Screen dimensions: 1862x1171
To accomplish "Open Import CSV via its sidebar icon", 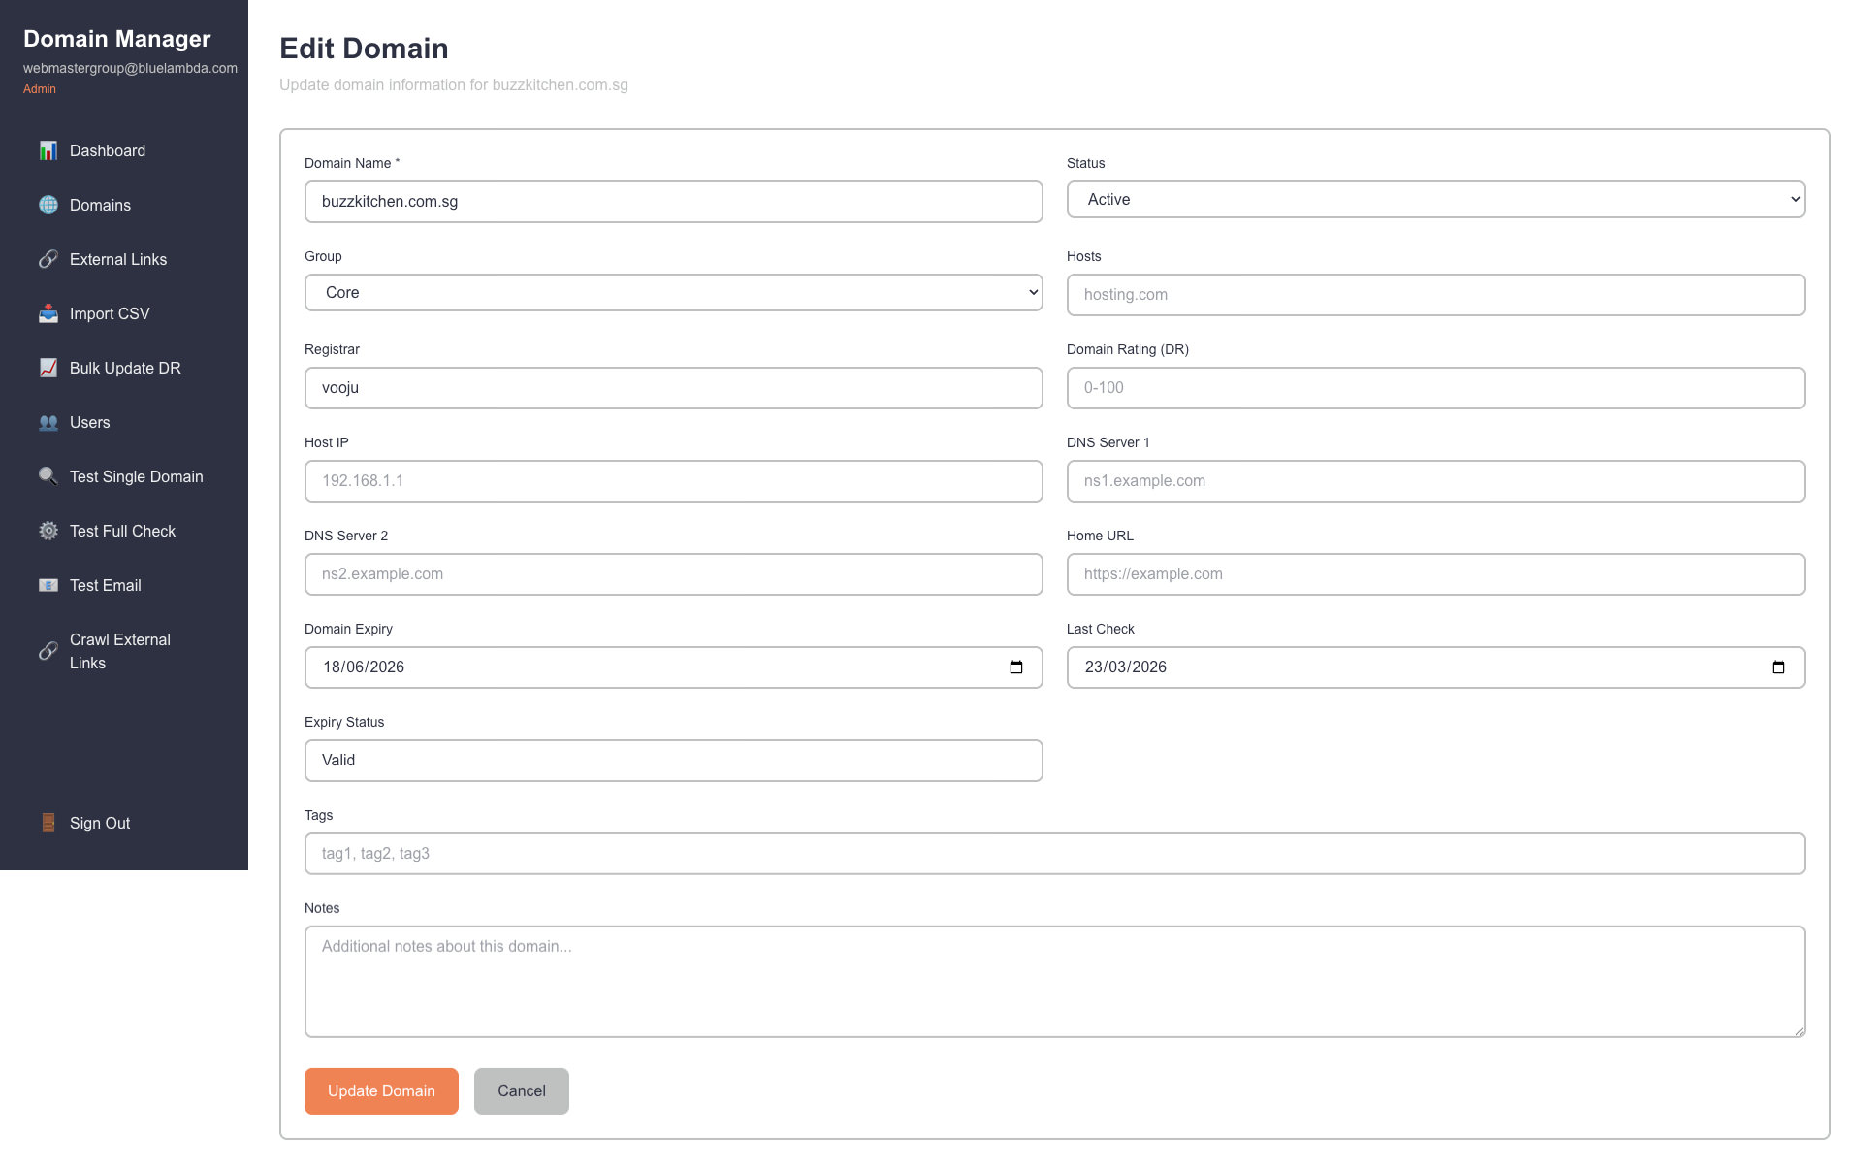I will (48, 313).
